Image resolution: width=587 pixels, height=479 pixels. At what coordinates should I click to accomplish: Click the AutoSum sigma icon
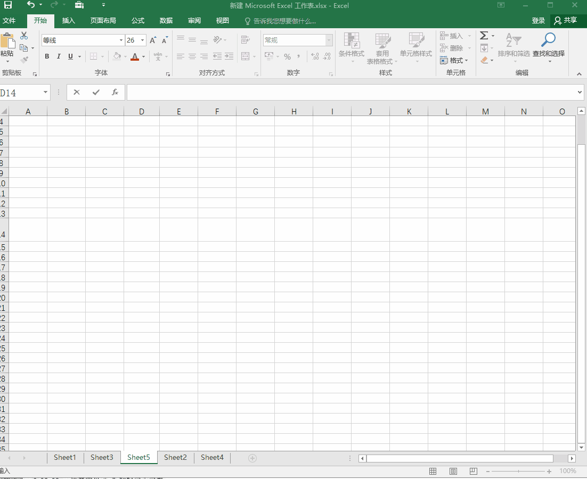tap(484, 36)
